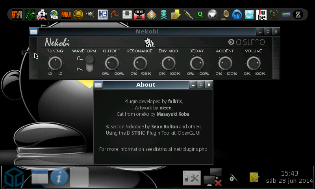Open the network connection tray icon
This screenshot has width=315, height=189.
[x=212, y=177]
